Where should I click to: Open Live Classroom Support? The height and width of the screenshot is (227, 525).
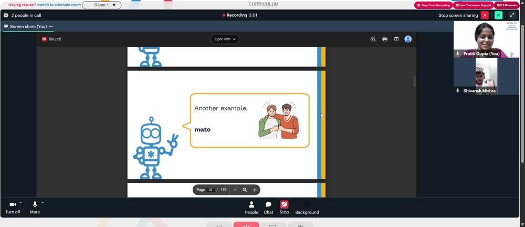(x=474, y=5)
